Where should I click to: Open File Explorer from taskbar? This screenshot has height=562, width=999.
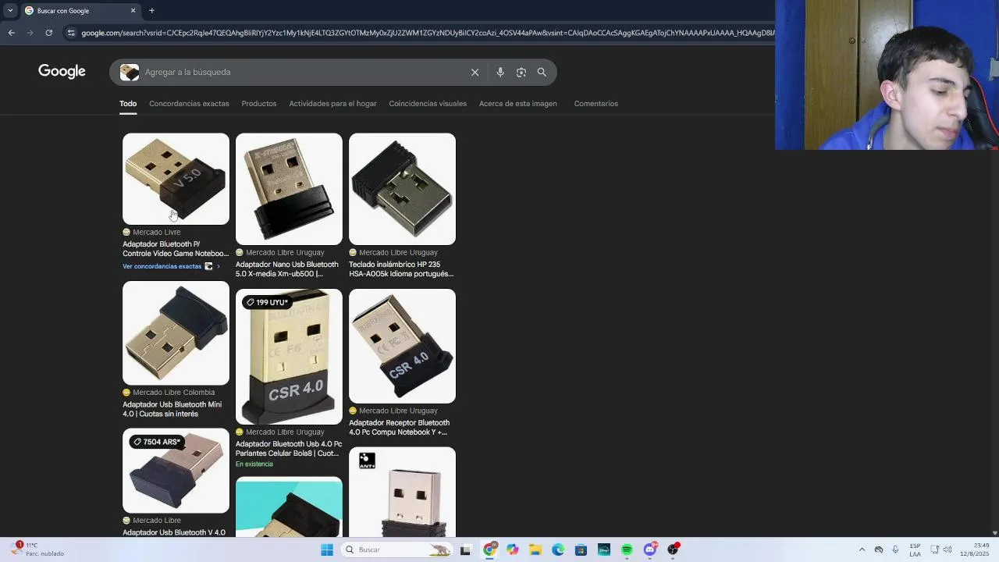coord(535,550)
